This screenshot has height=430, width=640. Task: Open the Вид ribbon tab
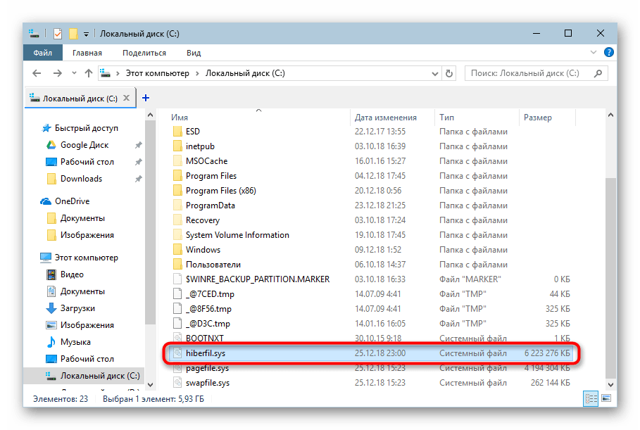[194, 53]
